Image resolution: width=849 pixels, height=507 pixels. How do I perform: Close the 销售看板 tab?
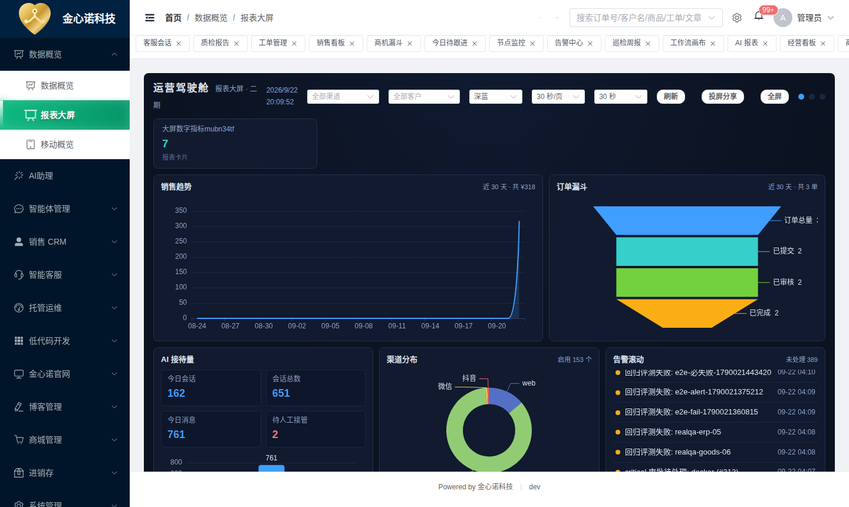[x=352, y=44]
